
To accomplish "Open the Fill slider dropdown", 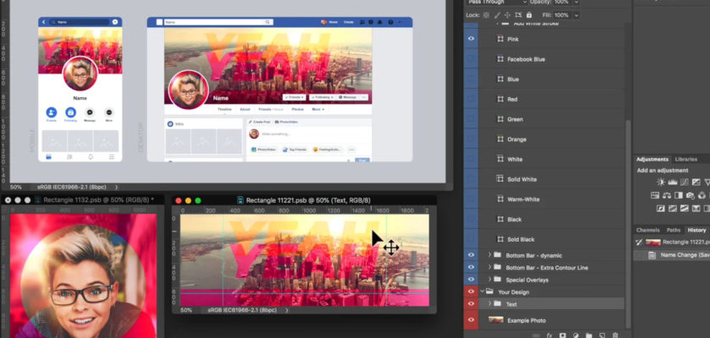I will pos(576,15).
